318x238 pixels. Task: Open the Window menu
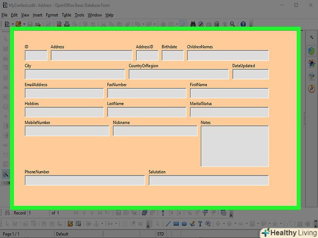point(95,15)
